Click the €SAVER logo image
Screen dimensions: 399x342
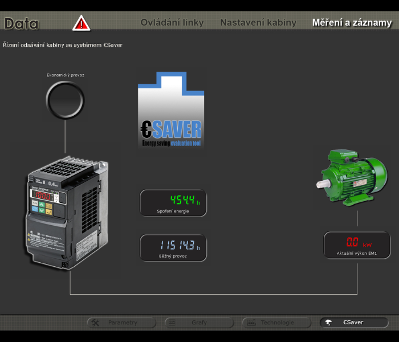click(171, 109)
